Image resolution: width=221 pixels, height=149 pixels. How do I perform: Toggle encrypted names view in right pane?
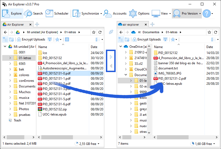165,39
